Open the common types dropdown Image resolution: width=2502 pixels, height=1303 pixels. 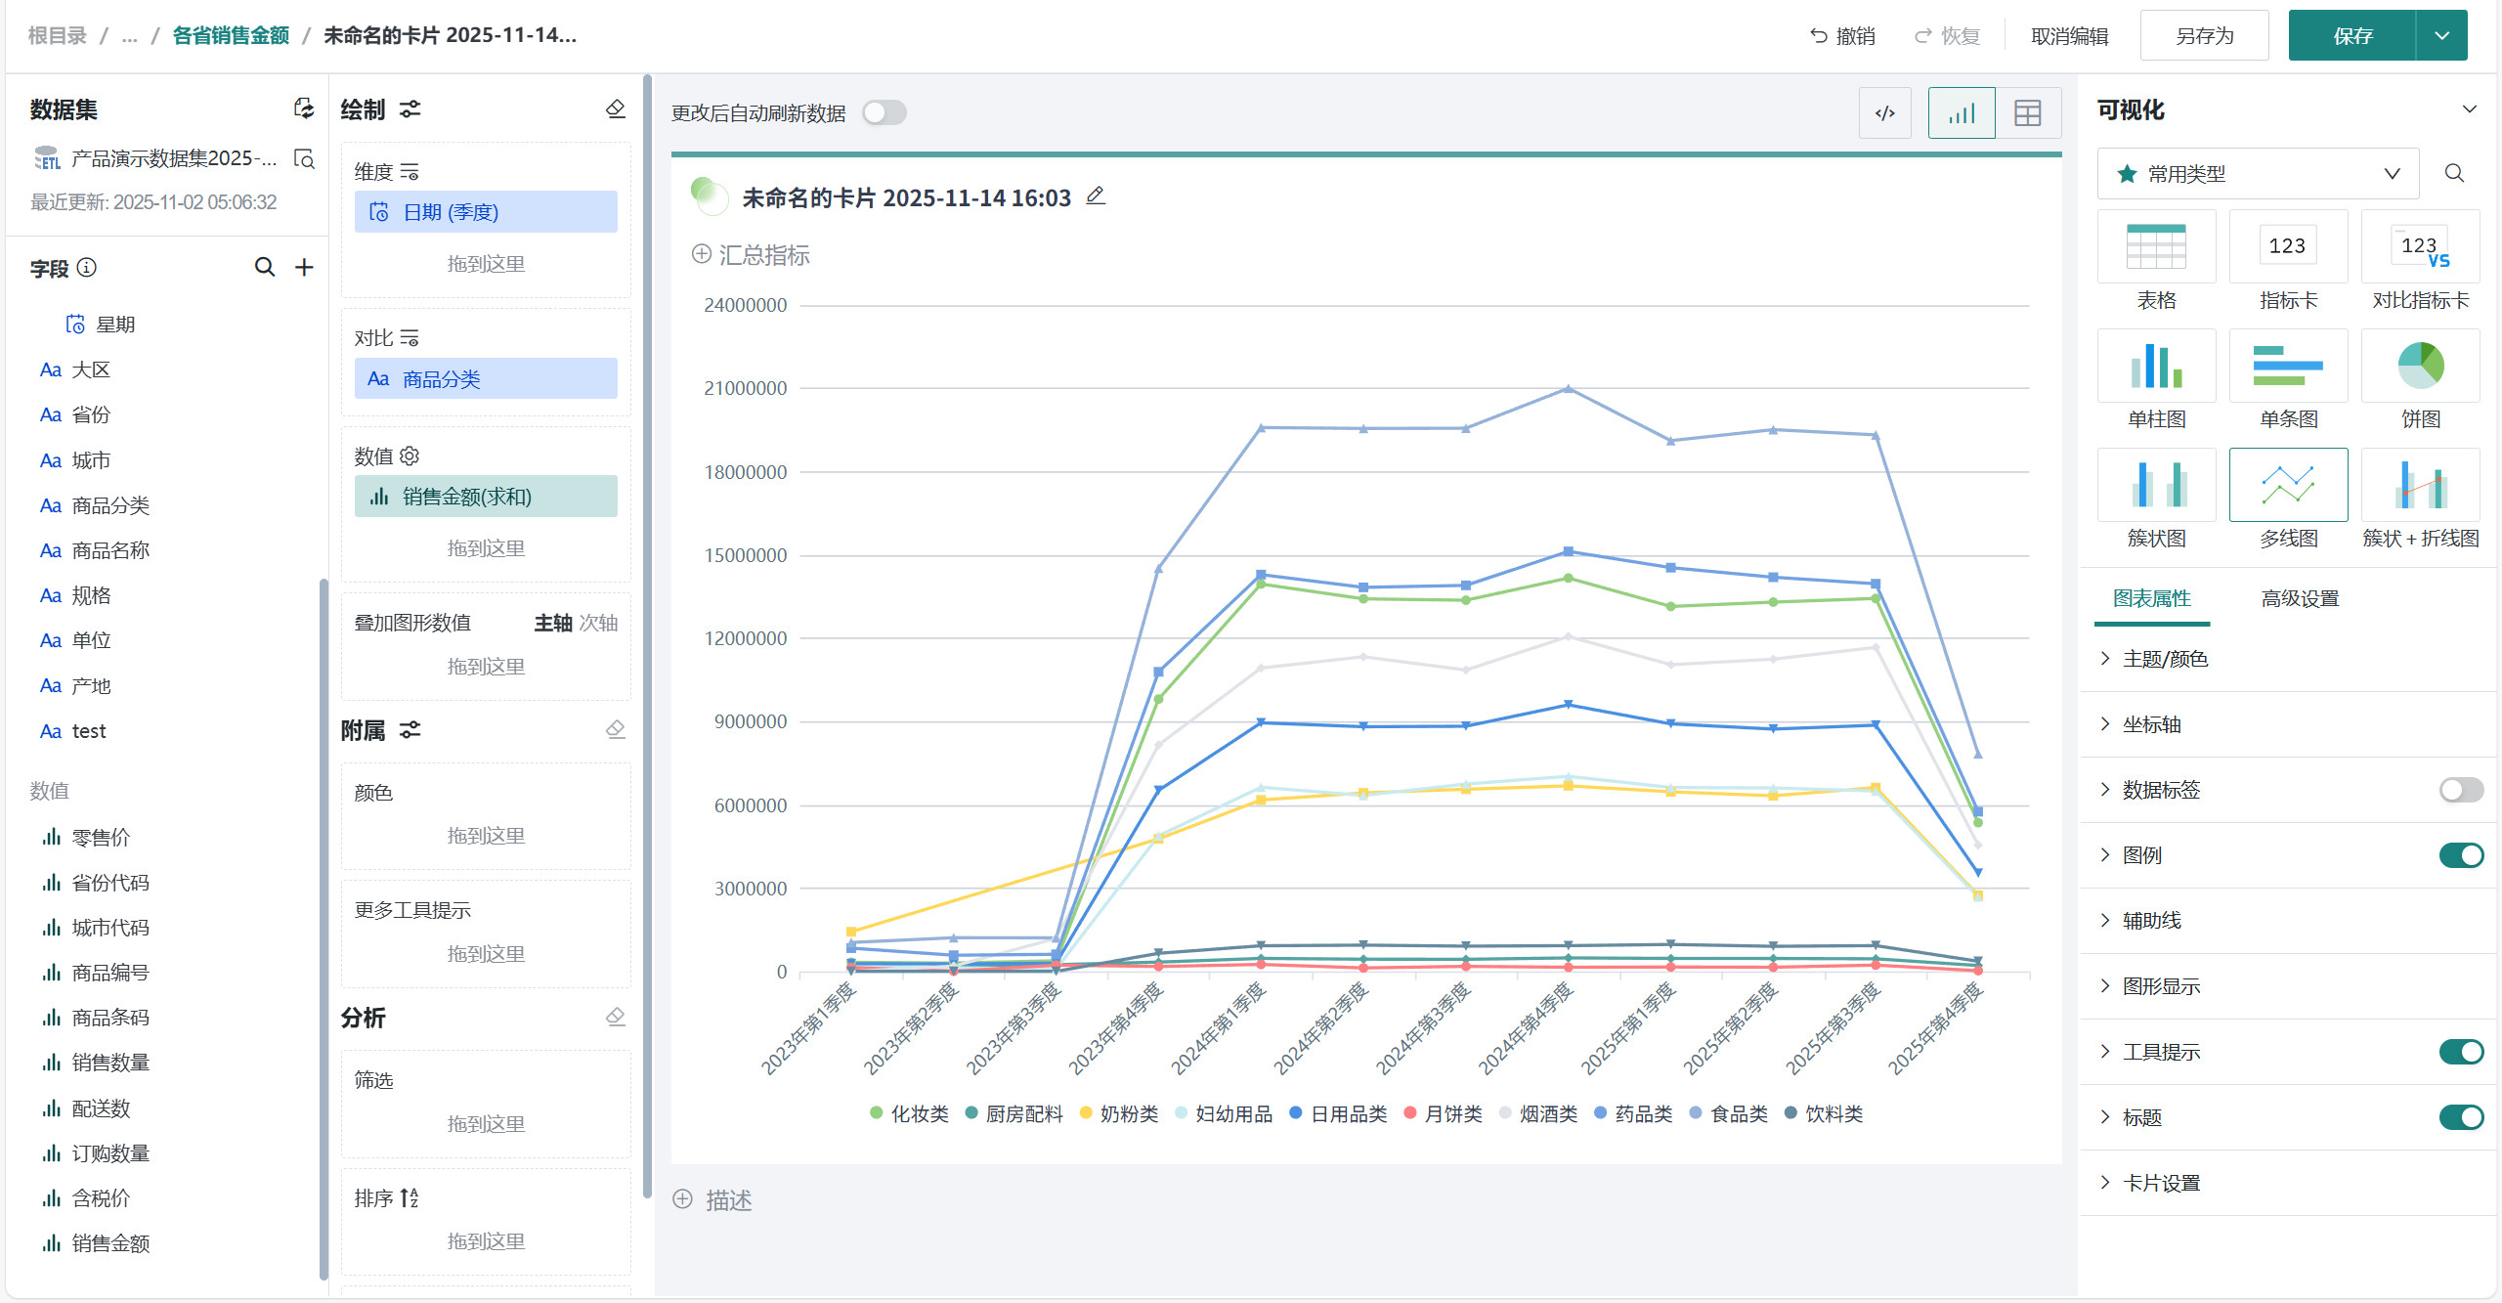coord(2258,173)
